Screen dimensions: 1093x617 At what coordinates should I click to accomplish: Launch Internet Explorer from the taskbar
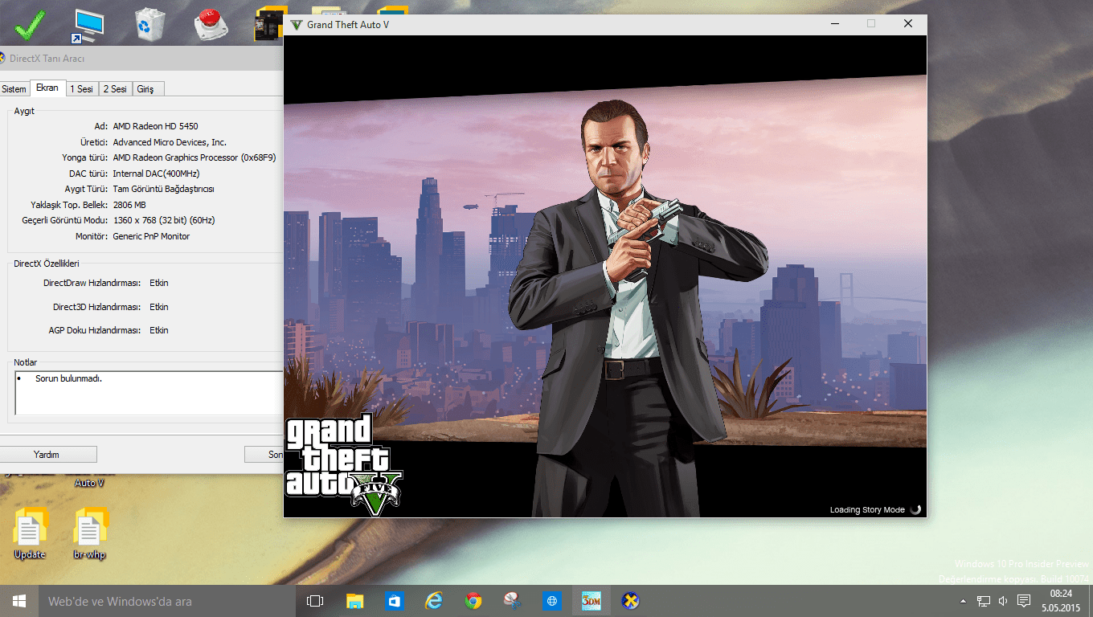(x=434, y=601)
